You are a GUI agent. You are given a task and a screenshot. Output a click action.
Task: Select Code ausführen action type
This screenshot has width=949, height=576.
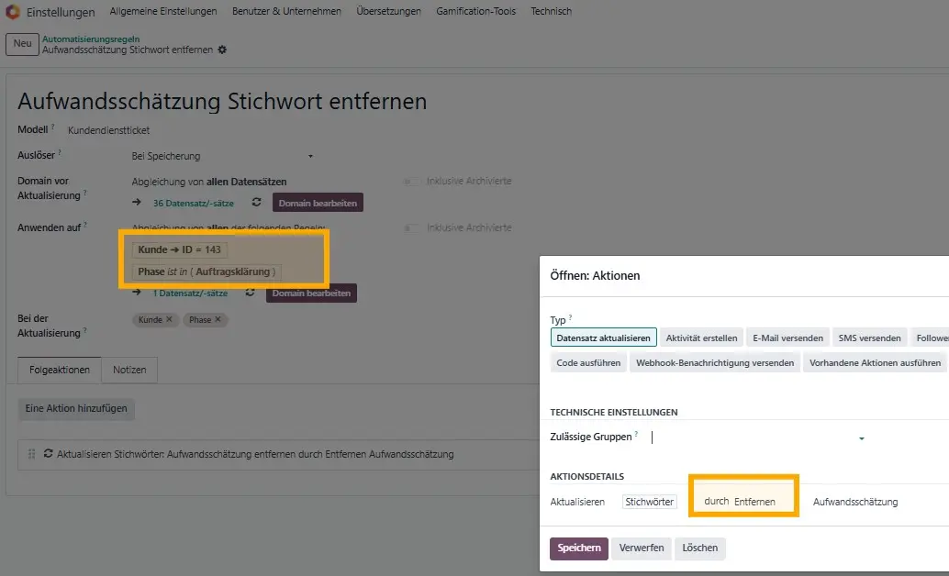[588, 363]
